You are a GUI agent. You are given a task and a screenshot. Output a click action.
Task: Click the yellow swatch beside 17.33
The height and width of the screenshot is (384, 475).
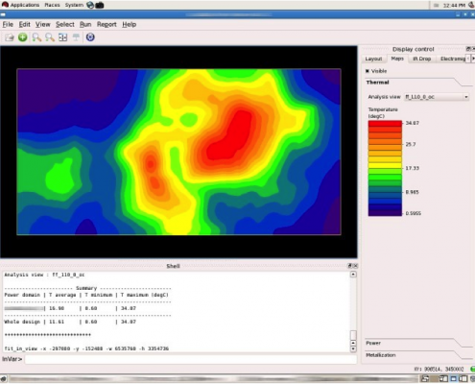coord(385,165)
